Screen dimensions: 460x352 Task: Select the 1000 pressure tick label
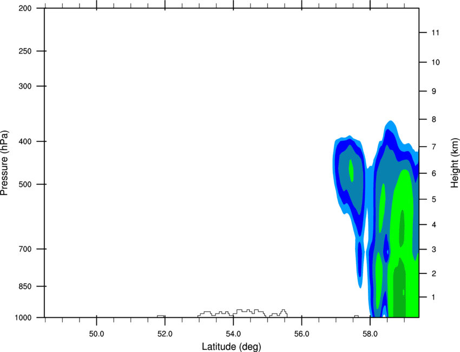point(23,318)
